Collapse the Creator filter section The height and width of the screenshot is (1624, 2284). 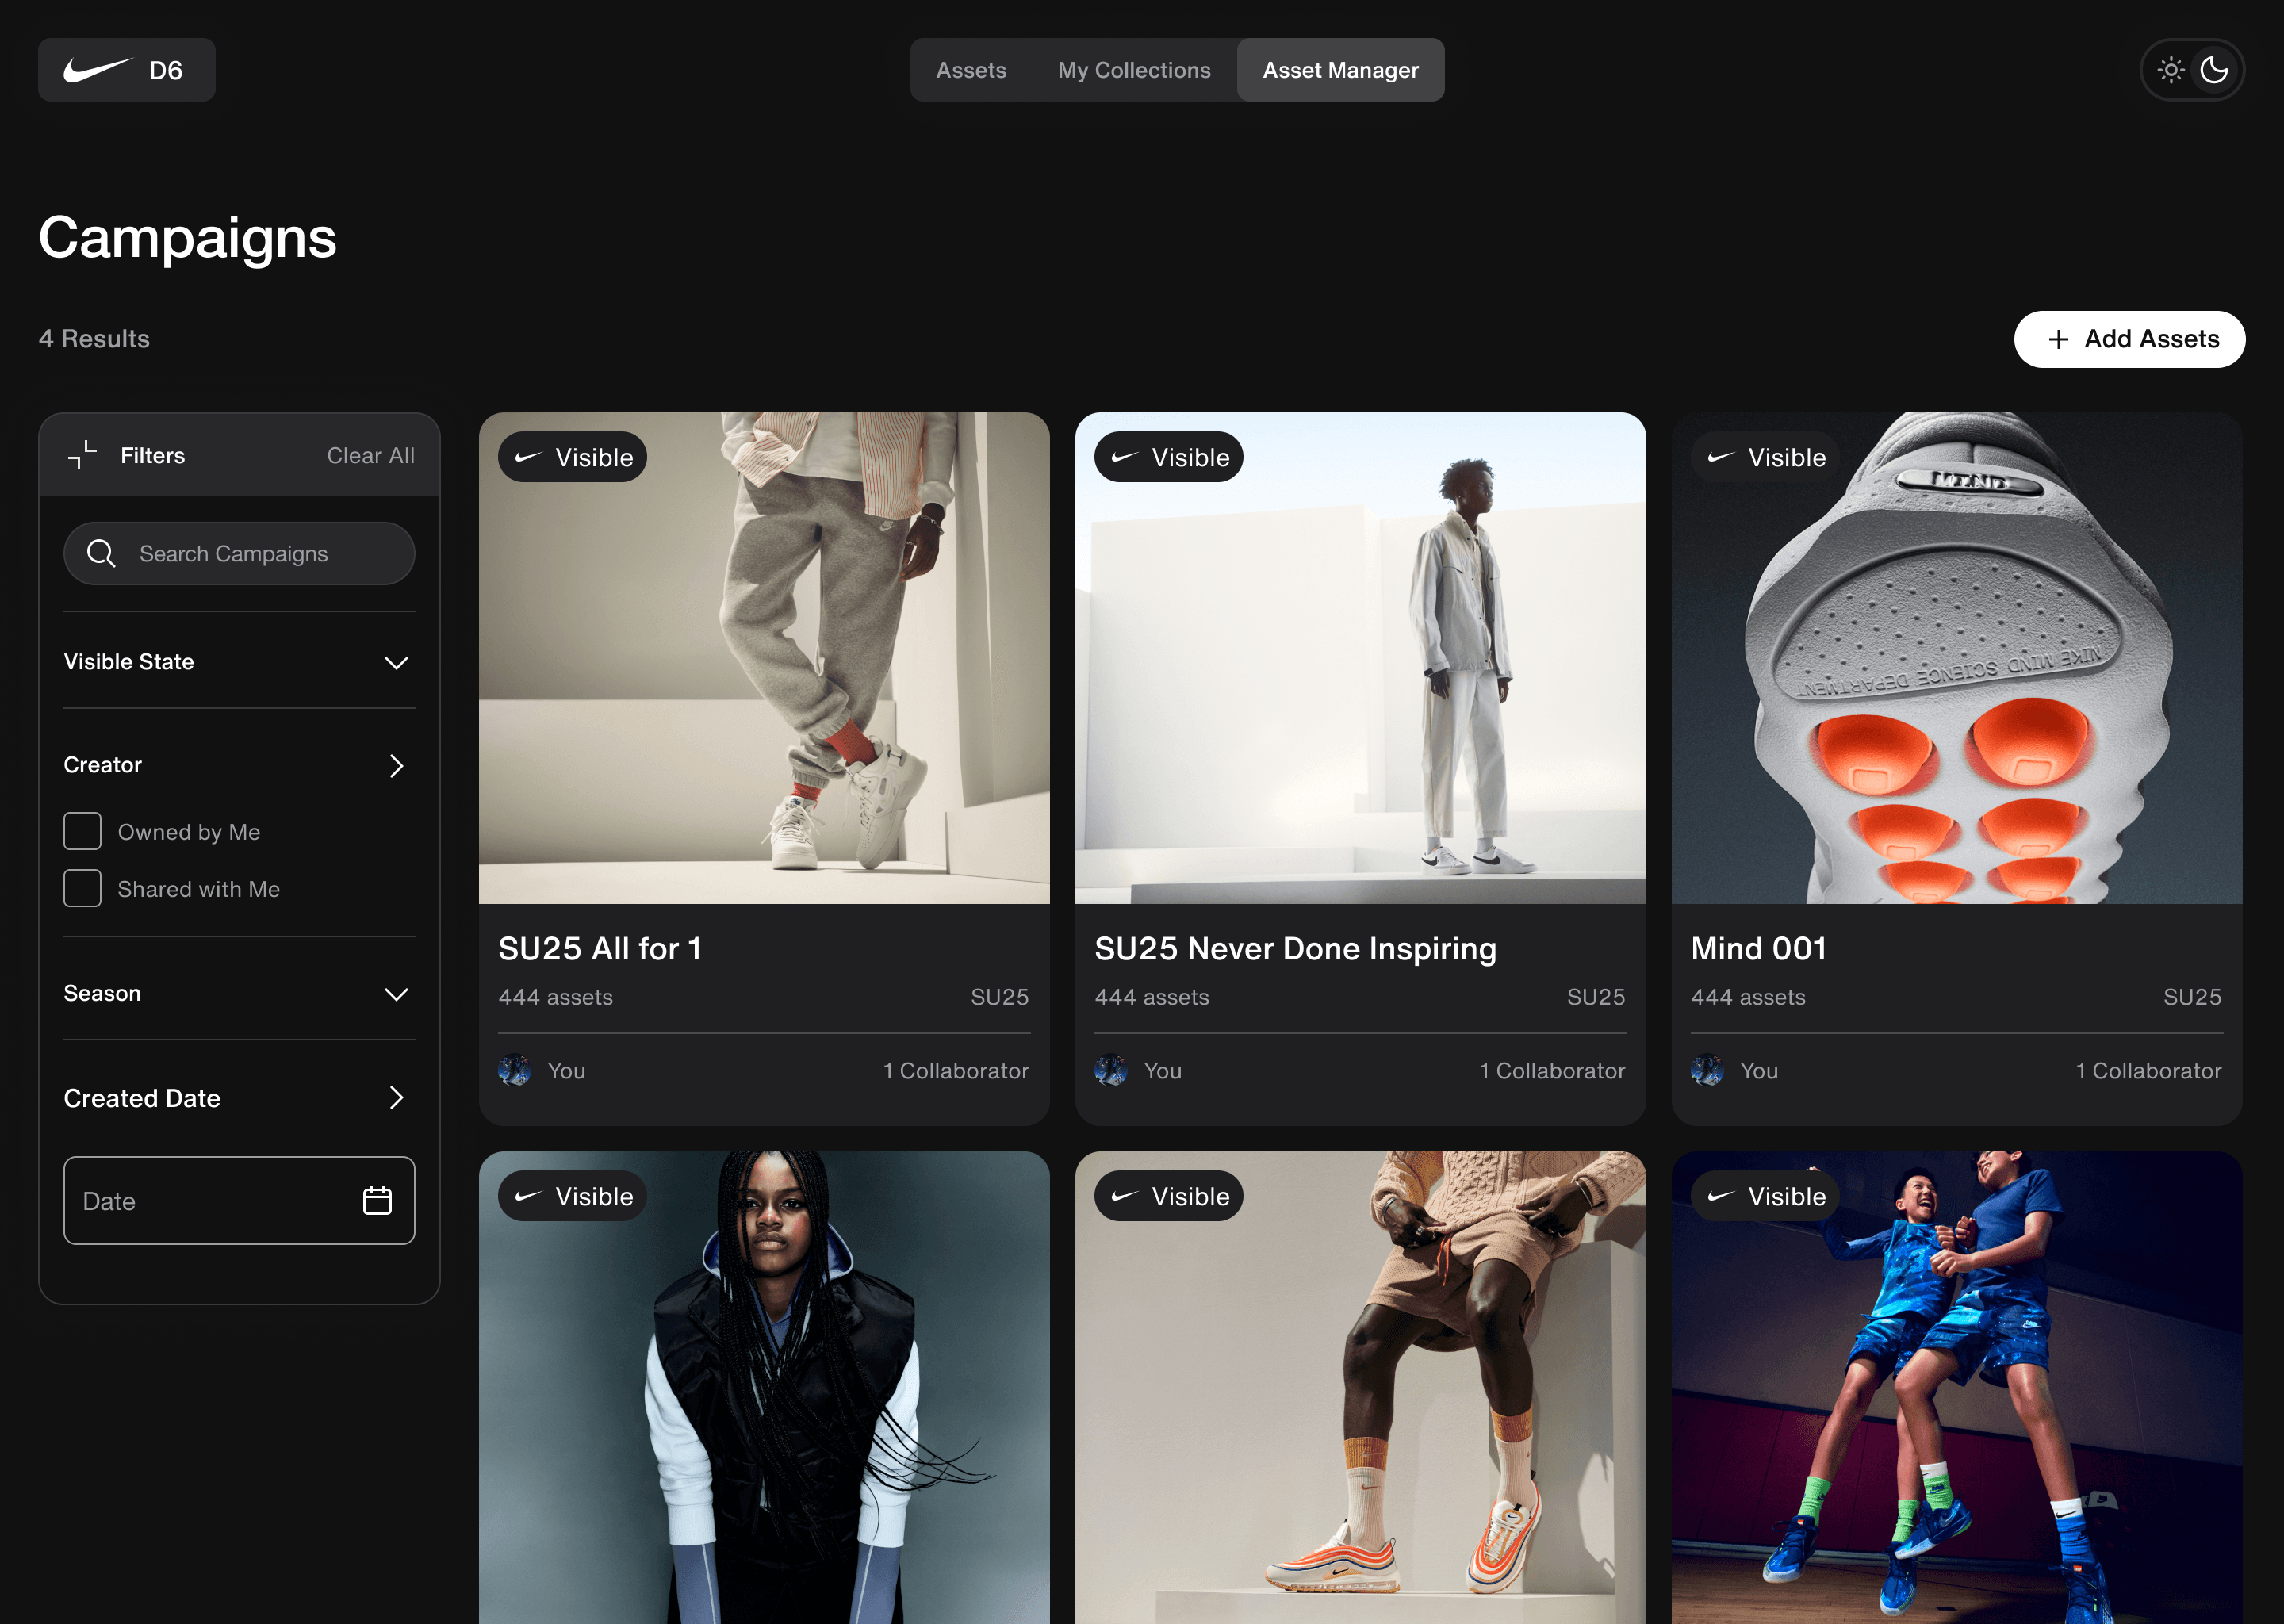click(396, 765)
